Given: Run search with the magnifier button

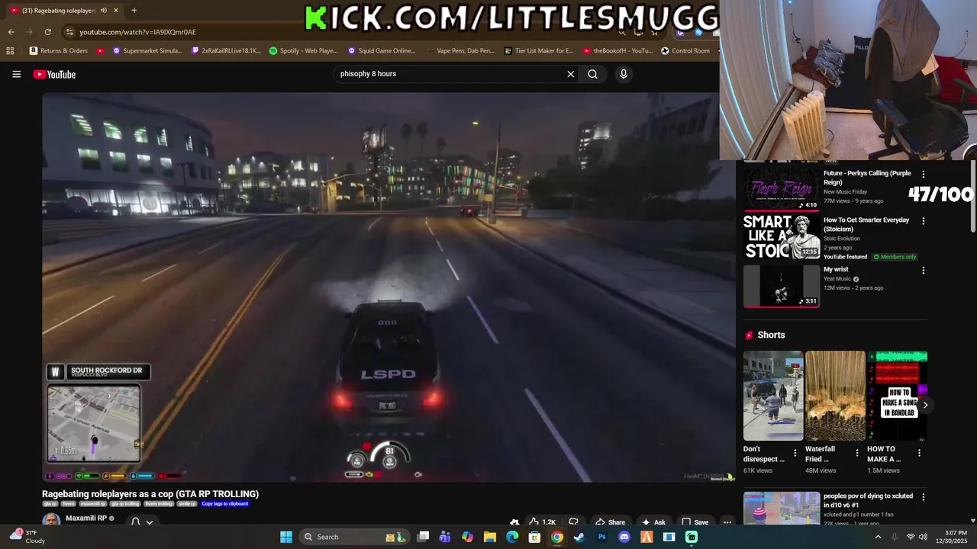Looking at the screenshot, I should point(592,74).
